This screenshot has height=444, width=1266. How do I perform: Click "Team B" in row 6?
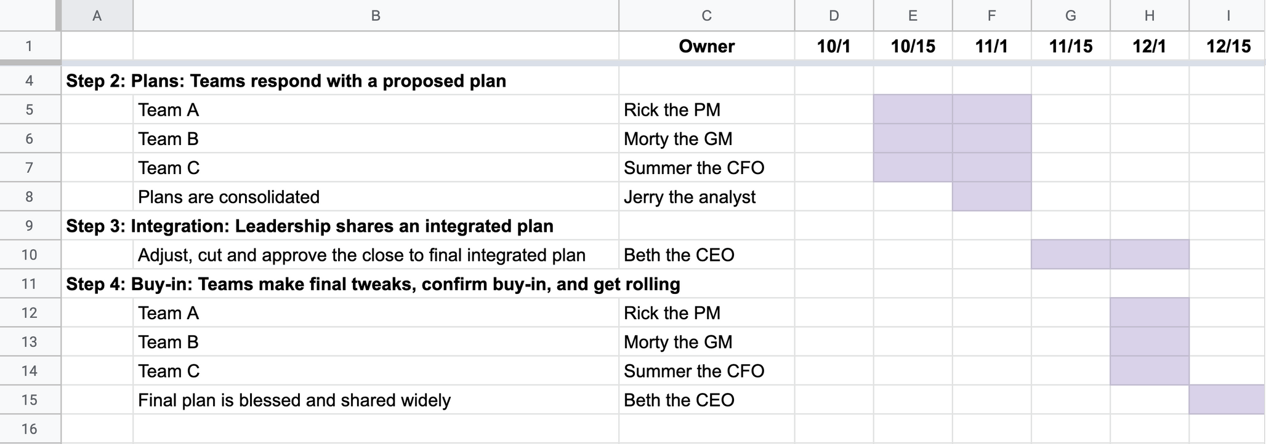point(169,139)
